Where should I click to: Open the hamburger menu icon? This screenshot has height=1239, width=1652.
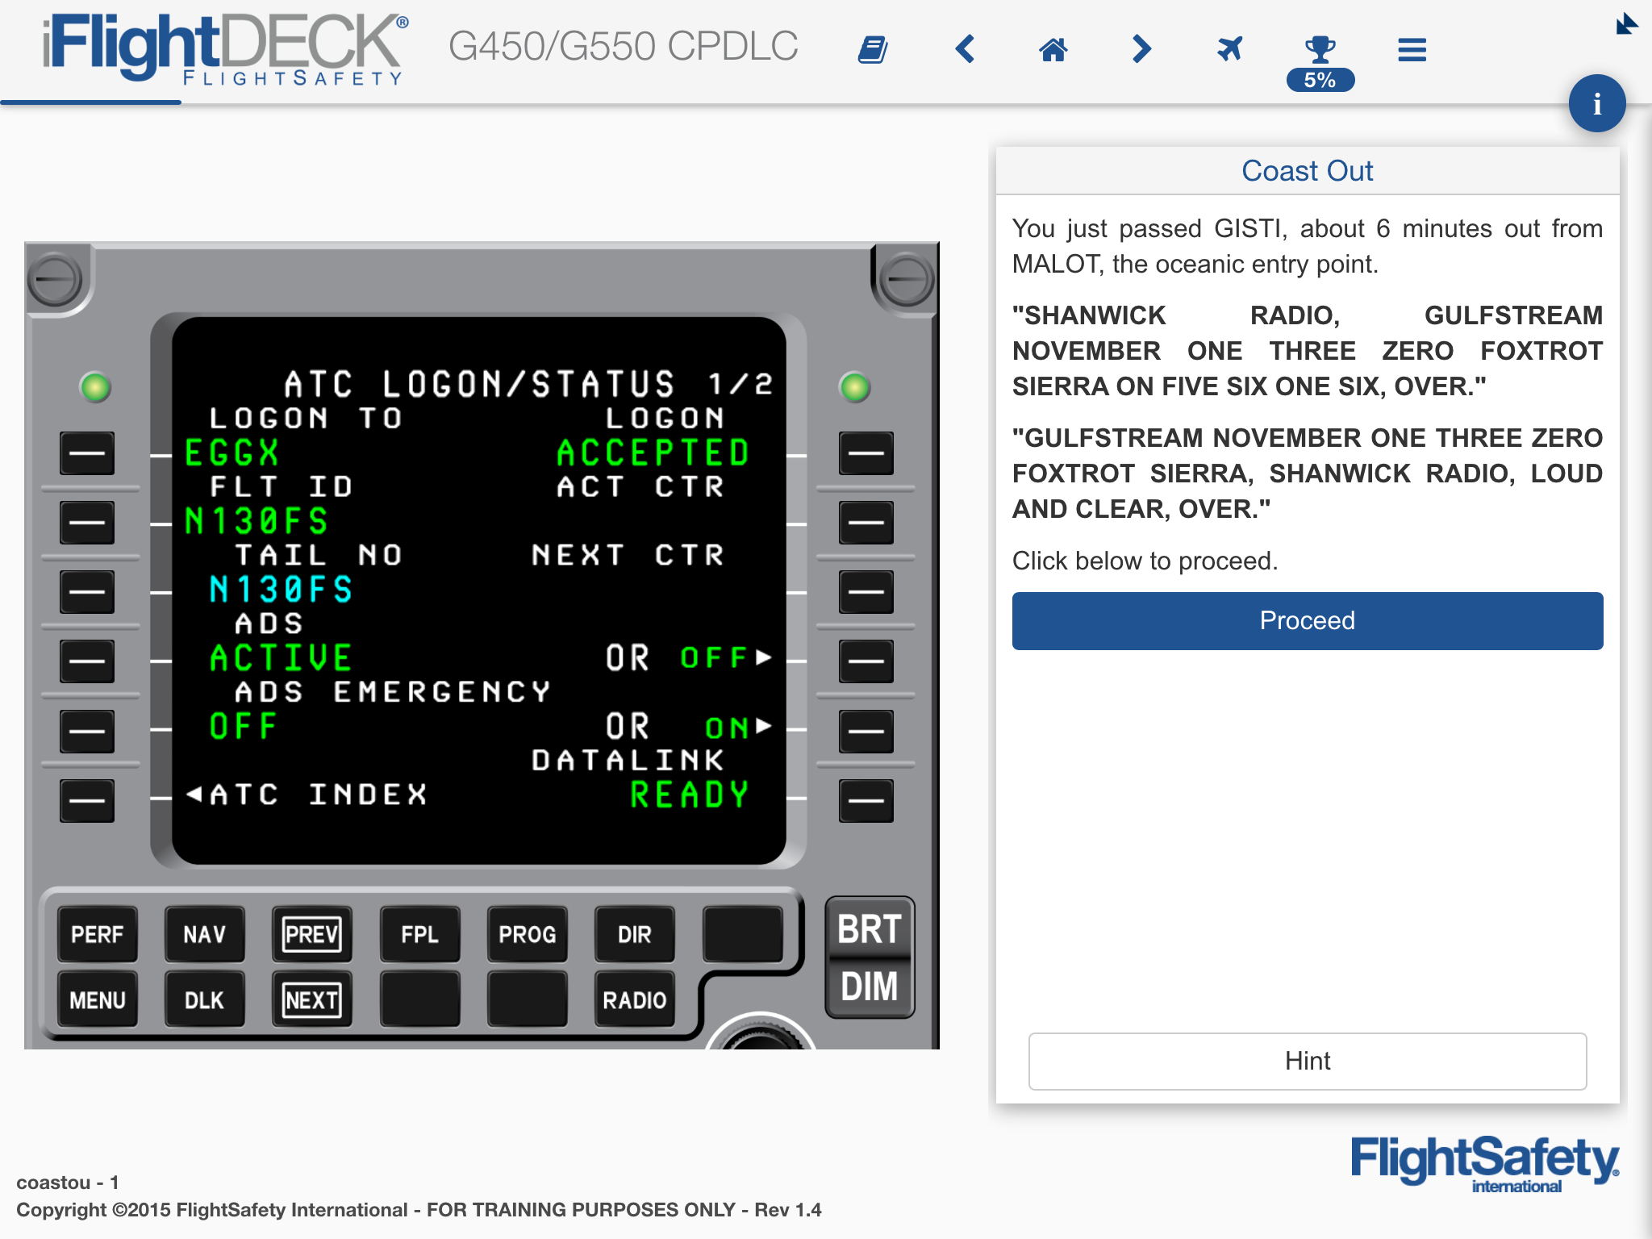pos(1412,50)
